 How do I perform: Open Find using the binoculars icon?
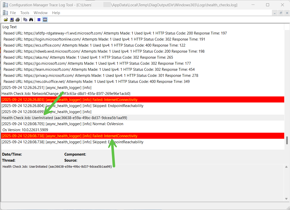[x=31, y=20]
